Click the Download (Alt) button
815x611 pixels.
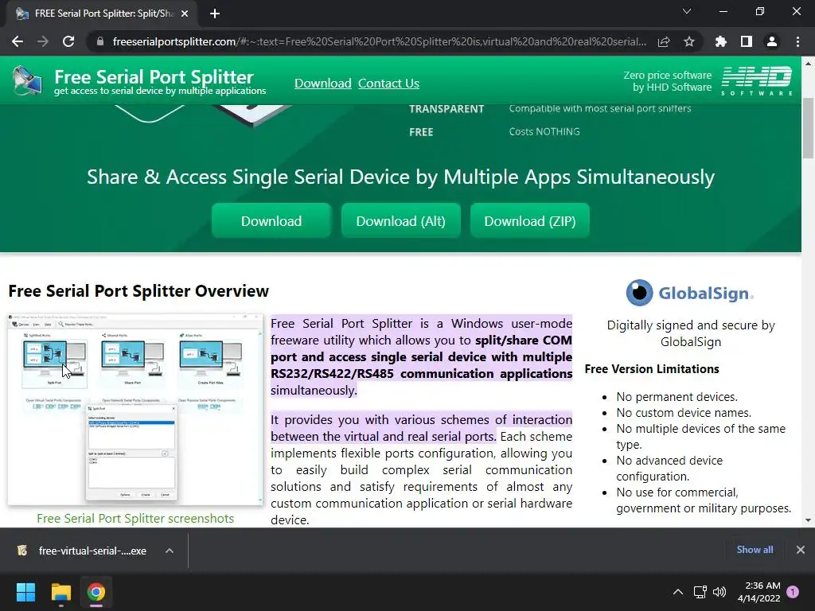[401, 221]
